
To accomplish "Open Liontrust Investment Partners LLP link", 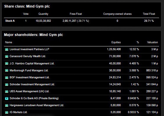I will coord(29,49).
